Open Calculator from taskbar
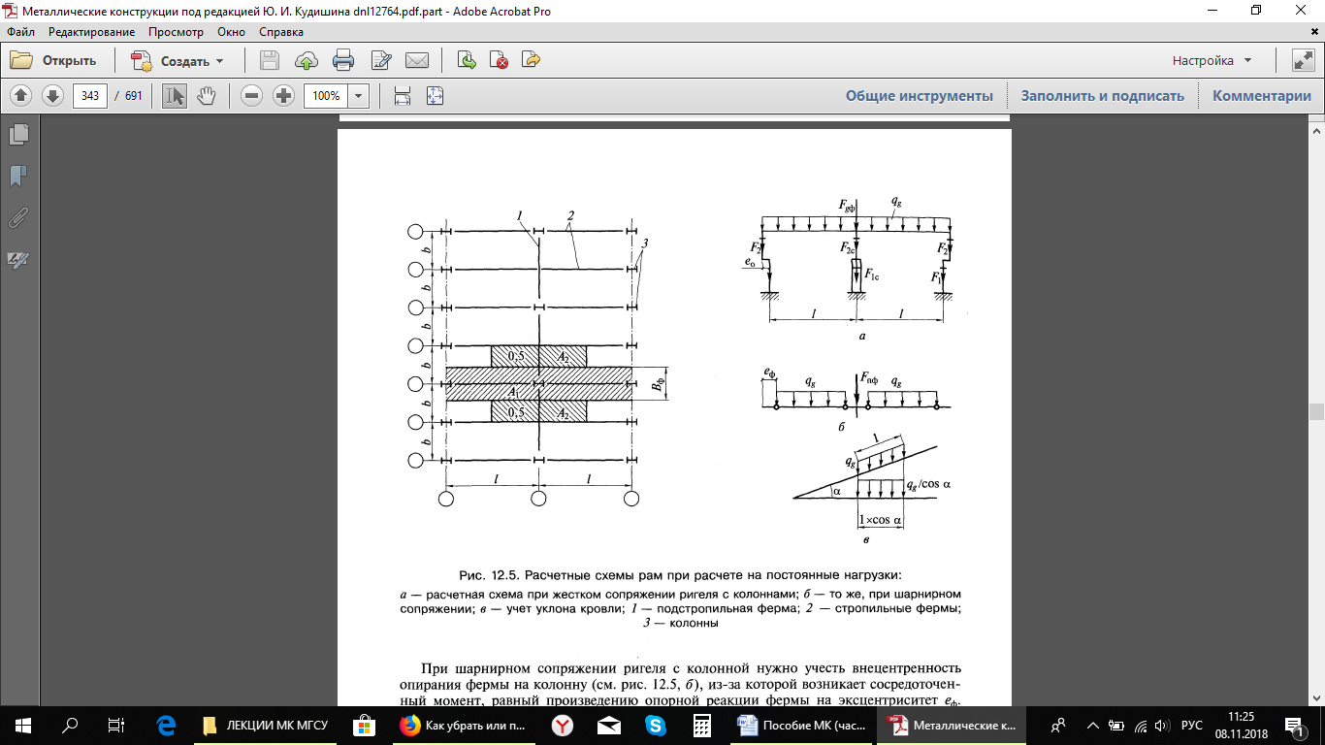 click(x=702, y=726)
